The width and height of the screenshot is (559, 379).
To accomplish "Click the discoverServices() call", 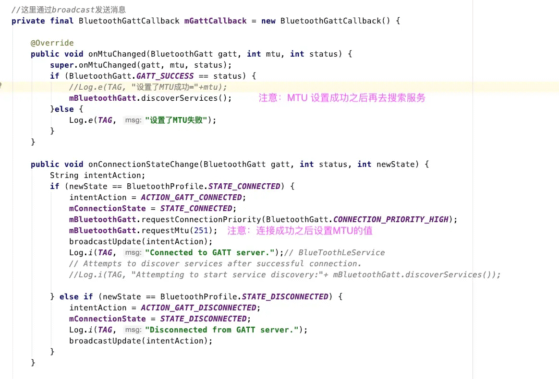I will coord(186,98).
